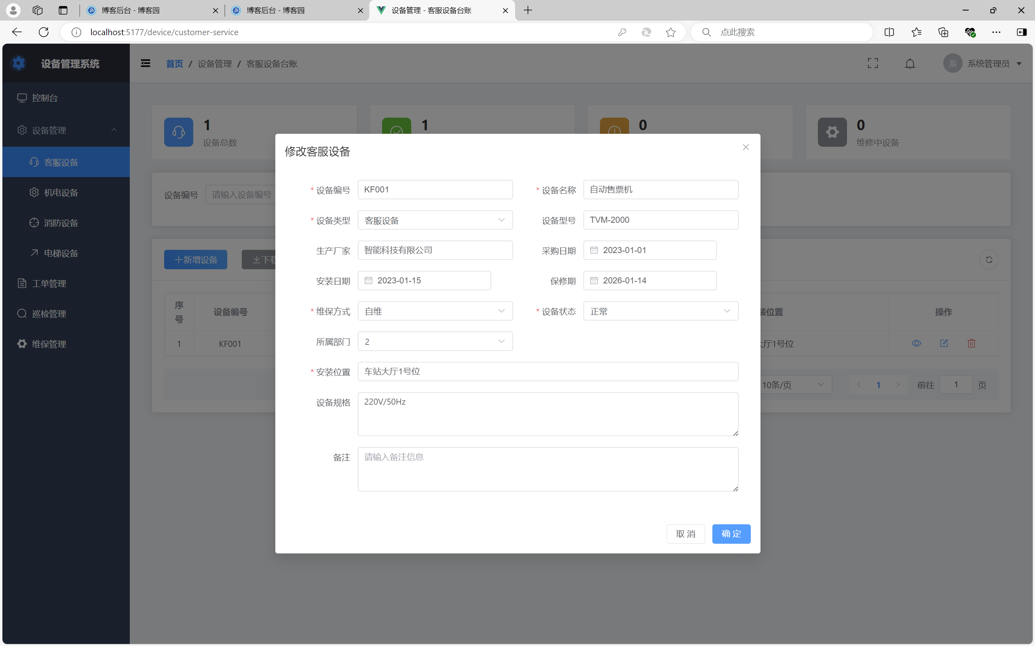Click the 取消 cancel button
Screen dimensions: 1035x646
pos(685,534)
